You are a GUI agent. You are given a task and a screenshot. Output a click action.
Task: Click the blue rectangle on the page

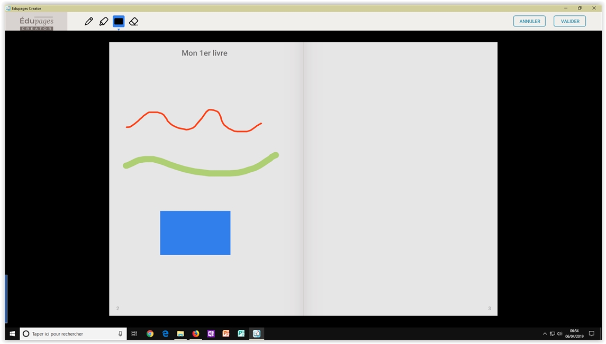click(x=195, y=233)
